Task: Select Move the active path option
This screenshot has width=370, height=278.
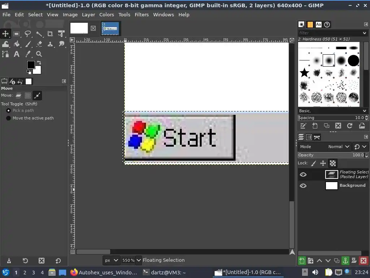Action: pos(9,118)
